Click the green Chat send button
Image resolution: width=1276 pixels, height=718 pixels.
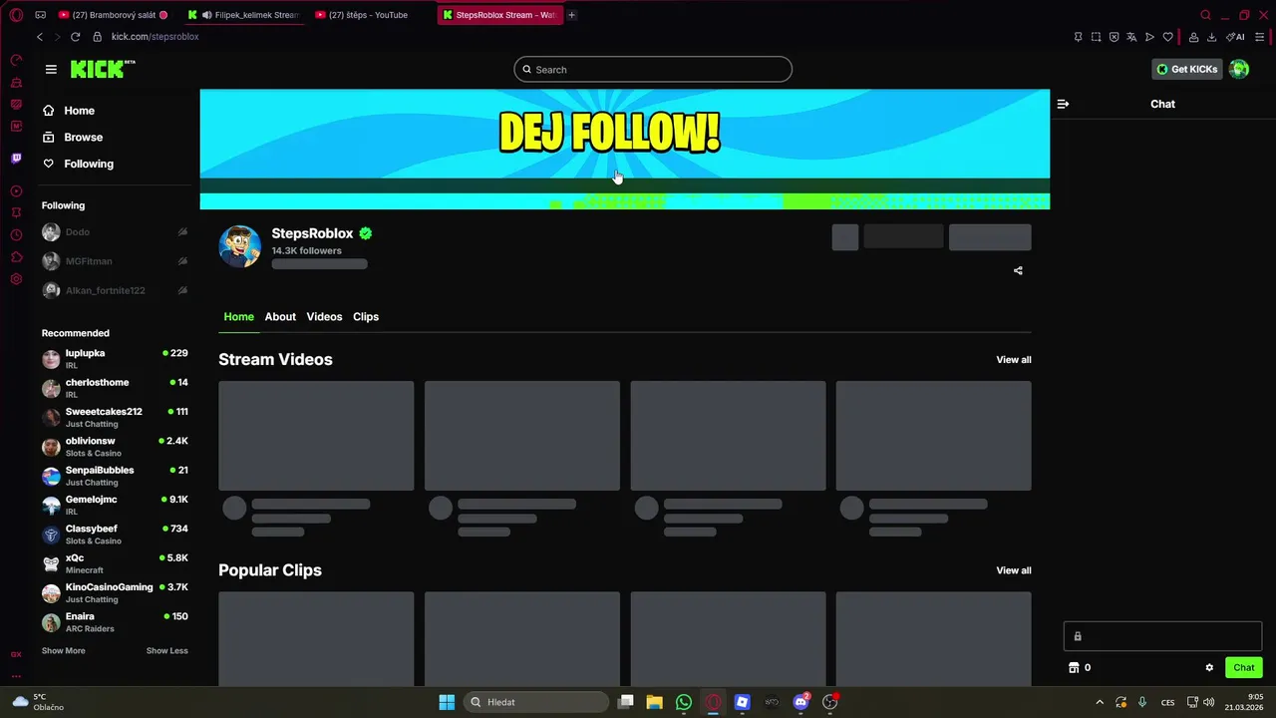pos(1244,667)
